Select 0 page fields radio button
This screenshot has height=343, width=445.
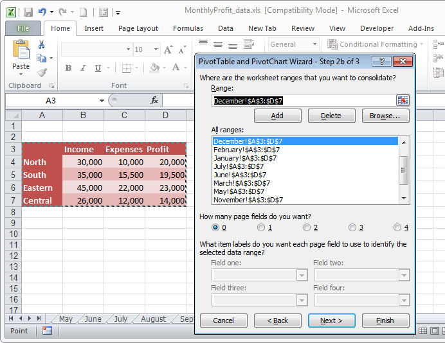point(216,227)
